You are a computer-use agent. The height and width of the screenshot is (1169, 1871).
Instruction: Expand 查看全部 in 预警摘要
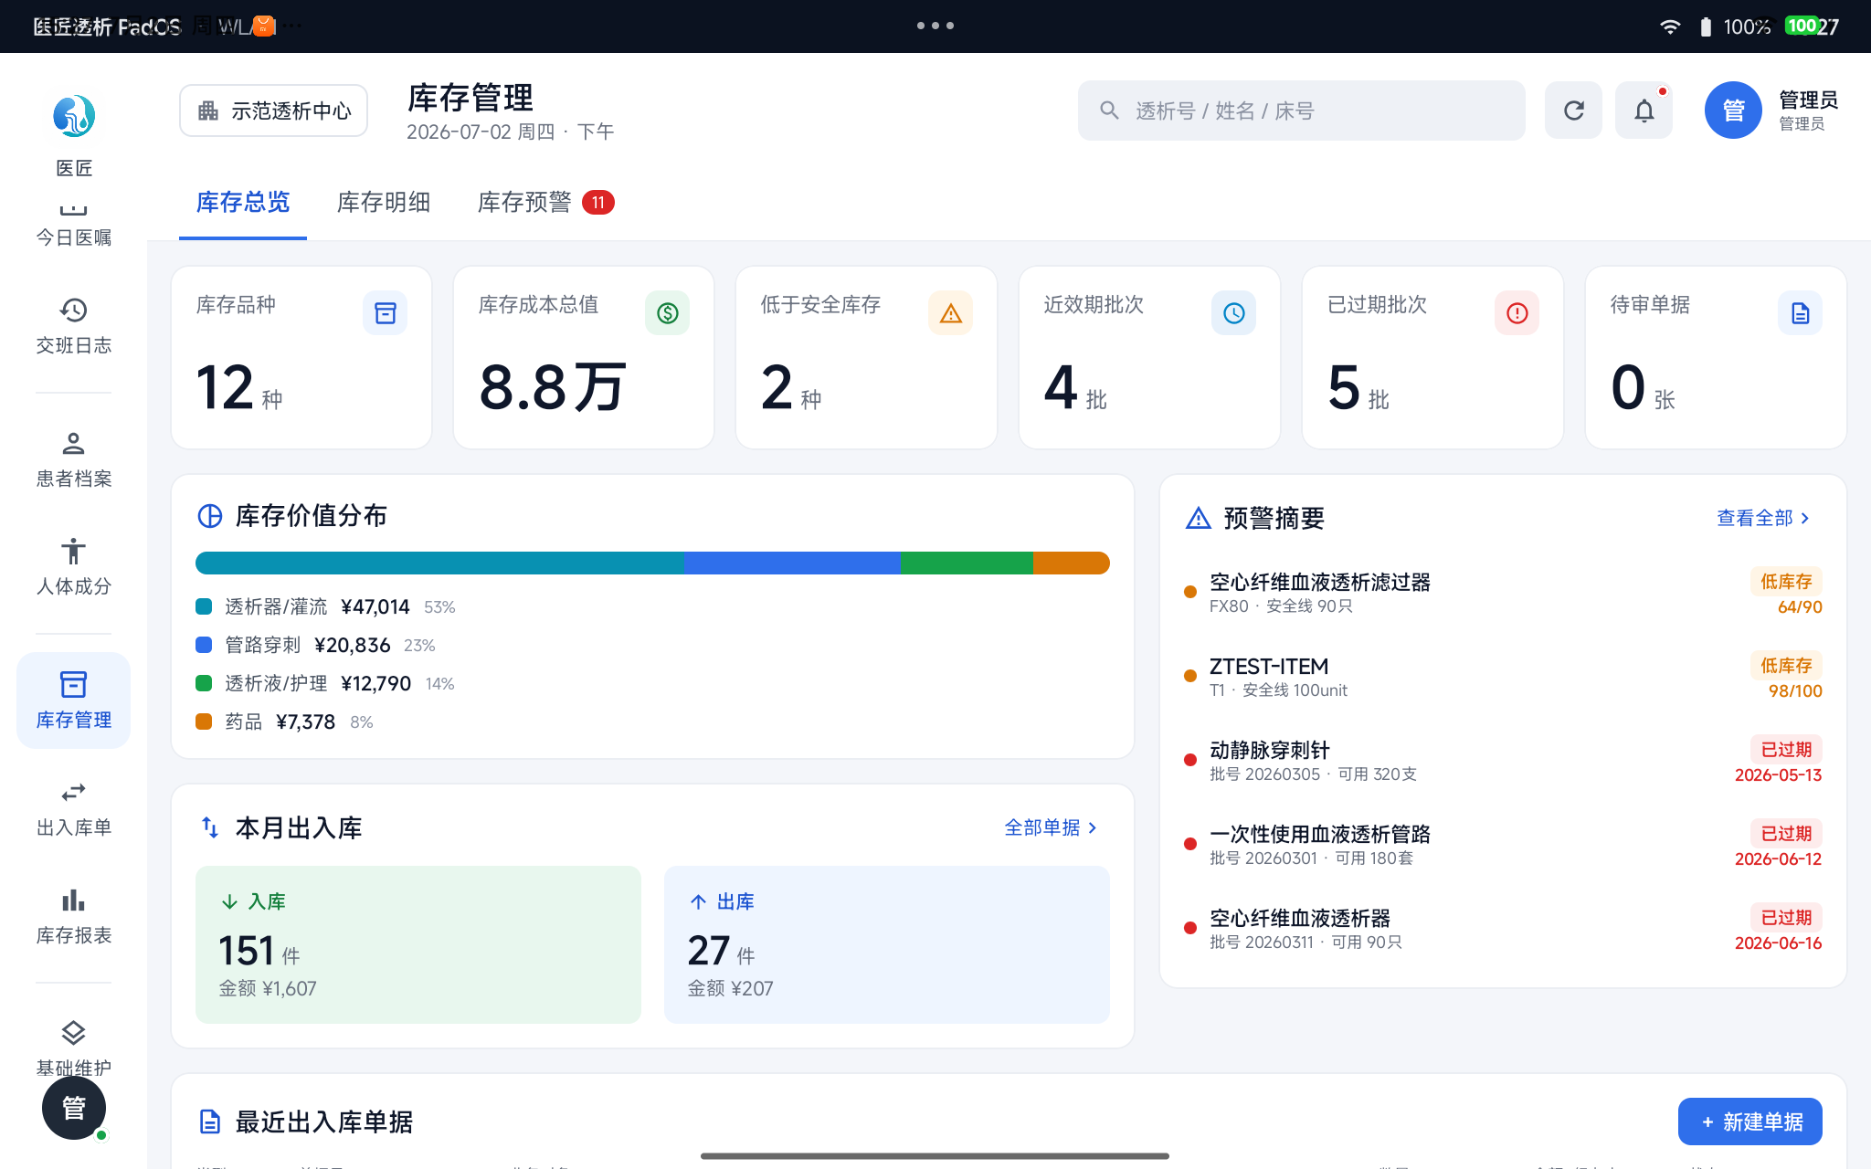[1763, 518]
